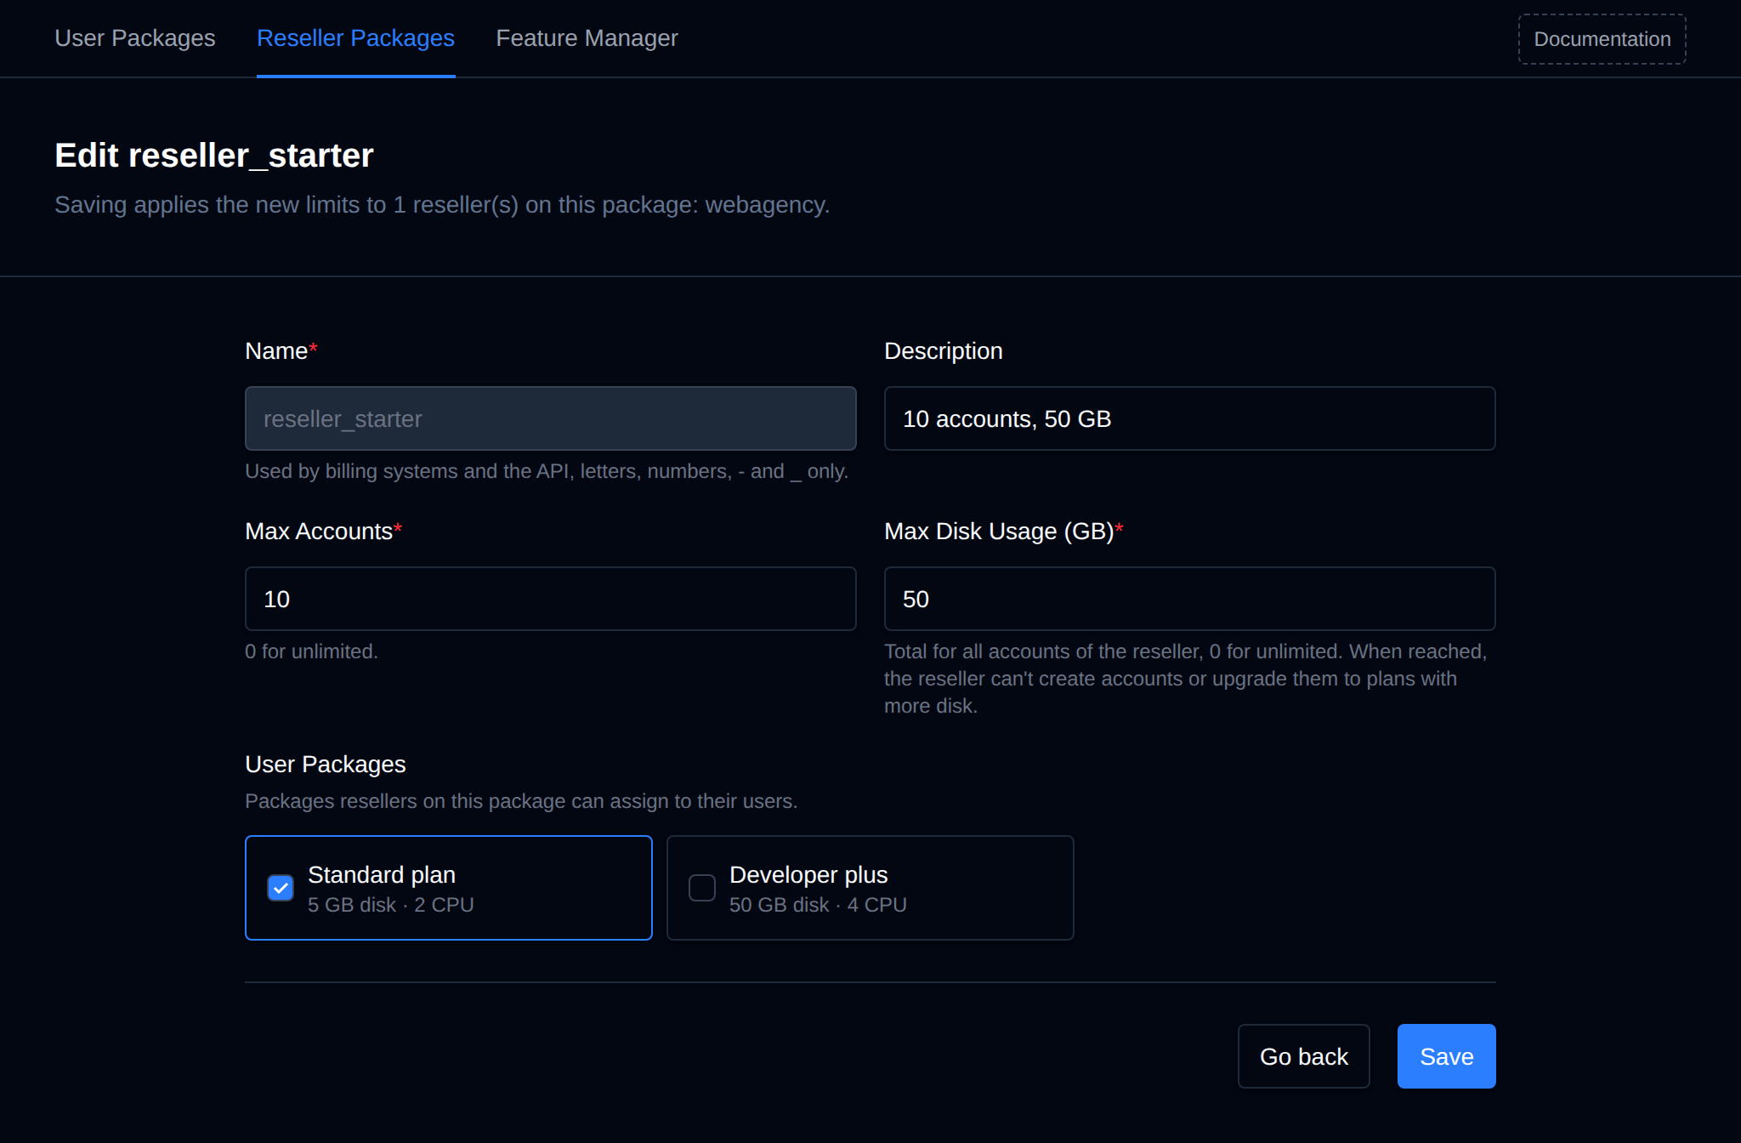Click the 'Edit reseller_starter' heading
Image resolution: width=1741 pixels, height=1143 pixels.
pyautogui.click(x=214, y=156)
